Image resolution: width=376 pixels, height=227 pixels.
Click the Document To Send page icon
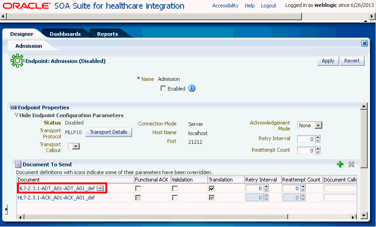[18, 164]
